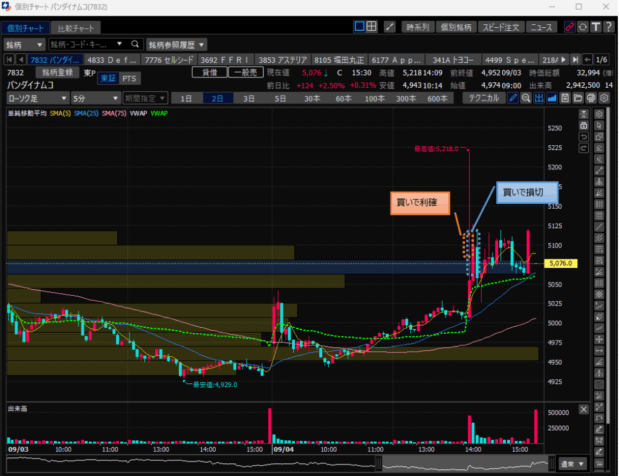Toggle the pencil drawing mode button
This screenshot has height=476, width=619.
click(x=513, y=98)
